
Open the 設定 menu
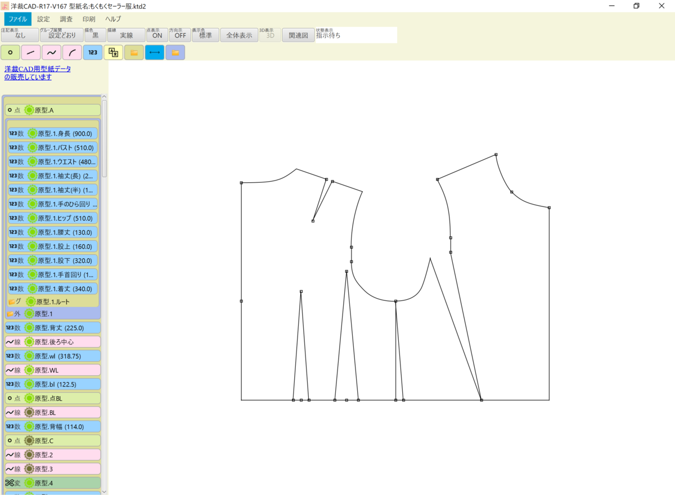[x=43, y=19]
